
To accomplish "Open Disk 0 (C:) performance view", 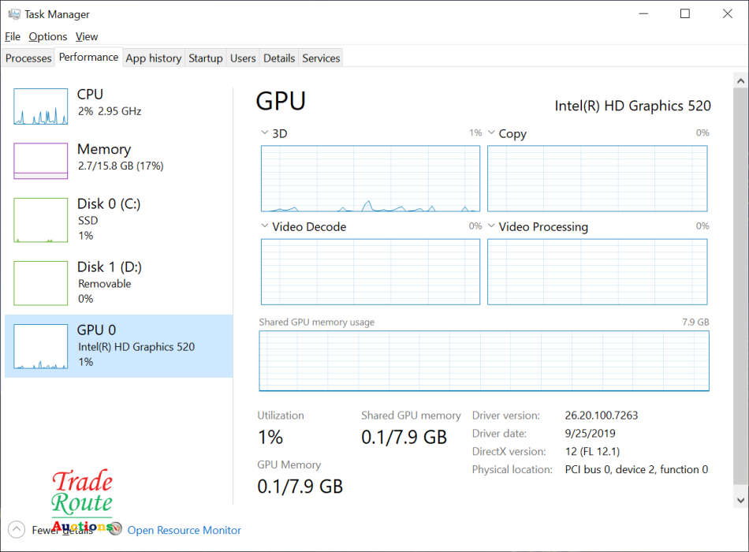I will [41, 220].
